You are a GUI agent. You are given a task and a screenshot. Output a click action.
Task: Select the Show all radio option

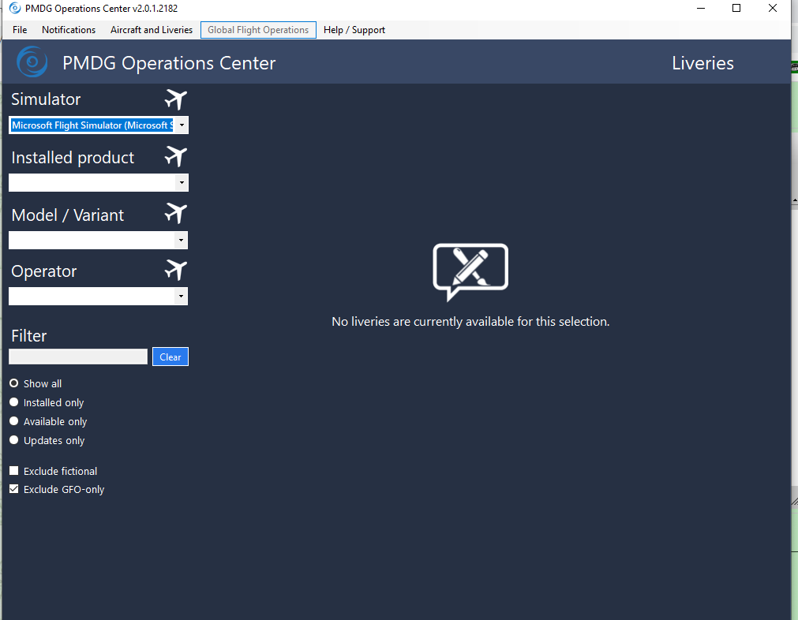[13, 383]
